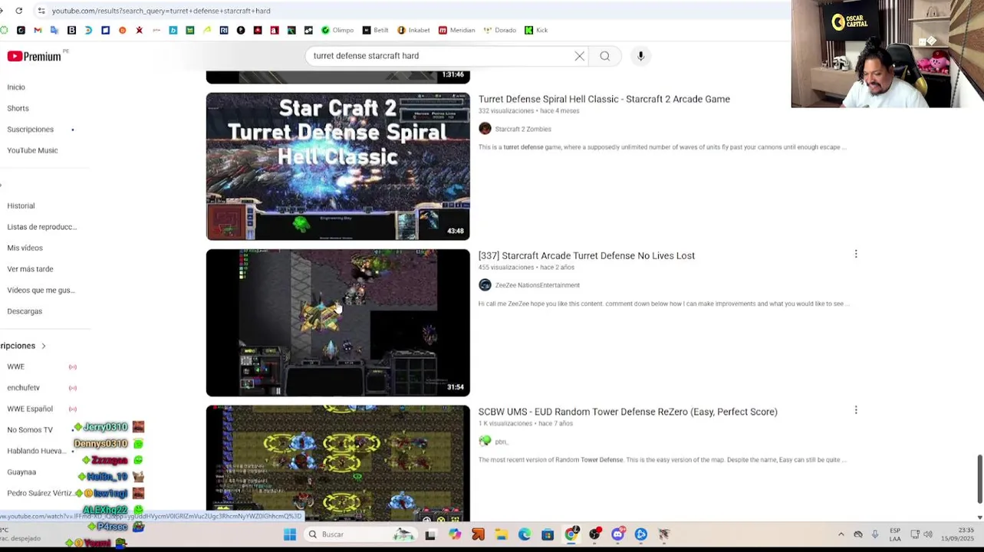Open Microsoft Edge from taskbar
Viewport: 984px width, 552px height.
click(524, 534)
